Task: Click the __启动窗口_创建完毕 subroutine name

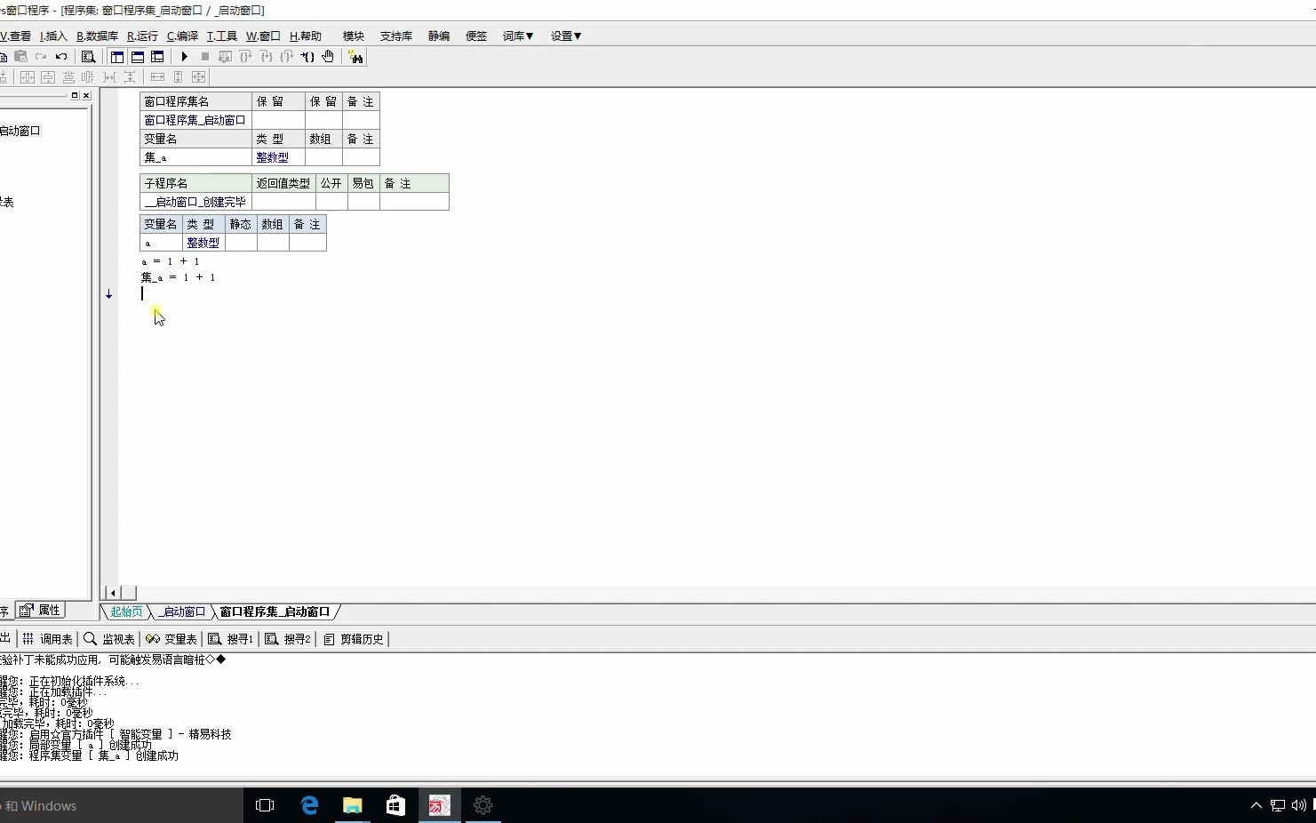Action: click(195, 202)
